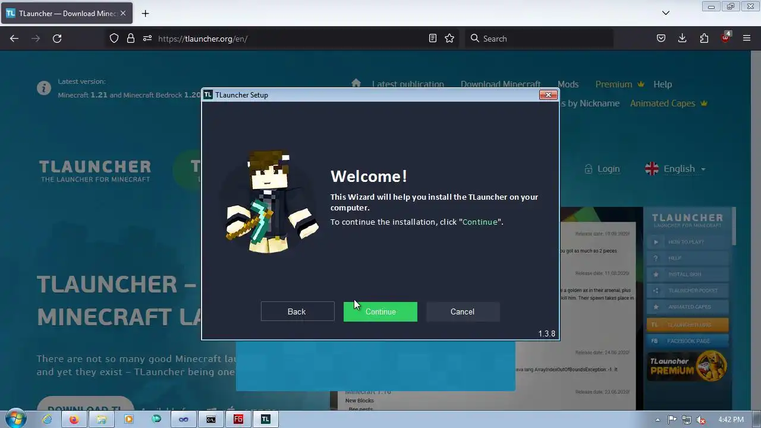Open Internet Explorer from the taskbar
The height and width of the screenshot is (428, 761).
pos(47,419)
